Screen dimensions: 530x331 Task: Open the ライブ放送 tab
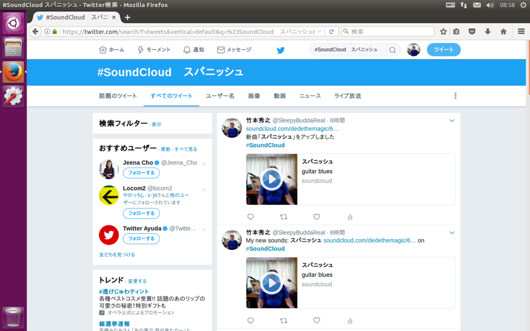[x=347, y=96]
